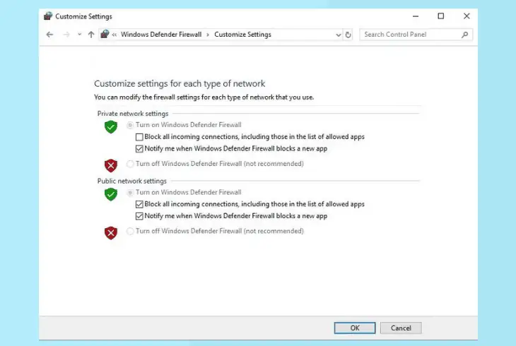Click green shield in Public network settings

111,194
